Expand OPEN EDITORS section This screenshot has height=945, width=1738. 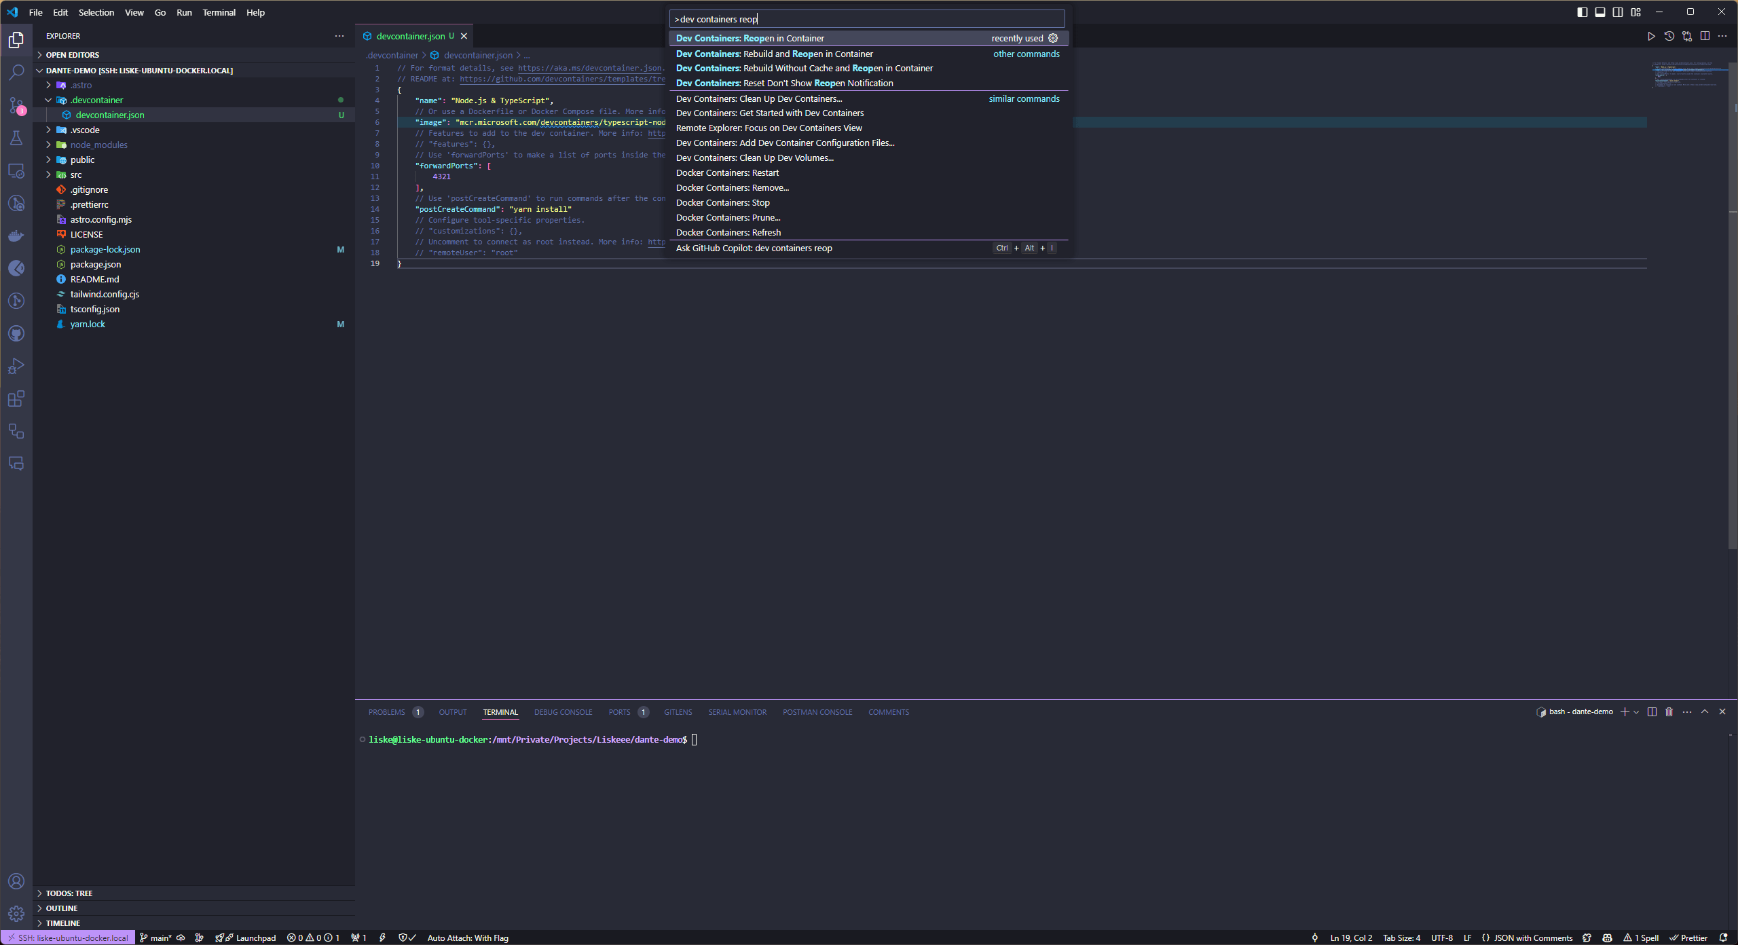click(x=193, y=55)
